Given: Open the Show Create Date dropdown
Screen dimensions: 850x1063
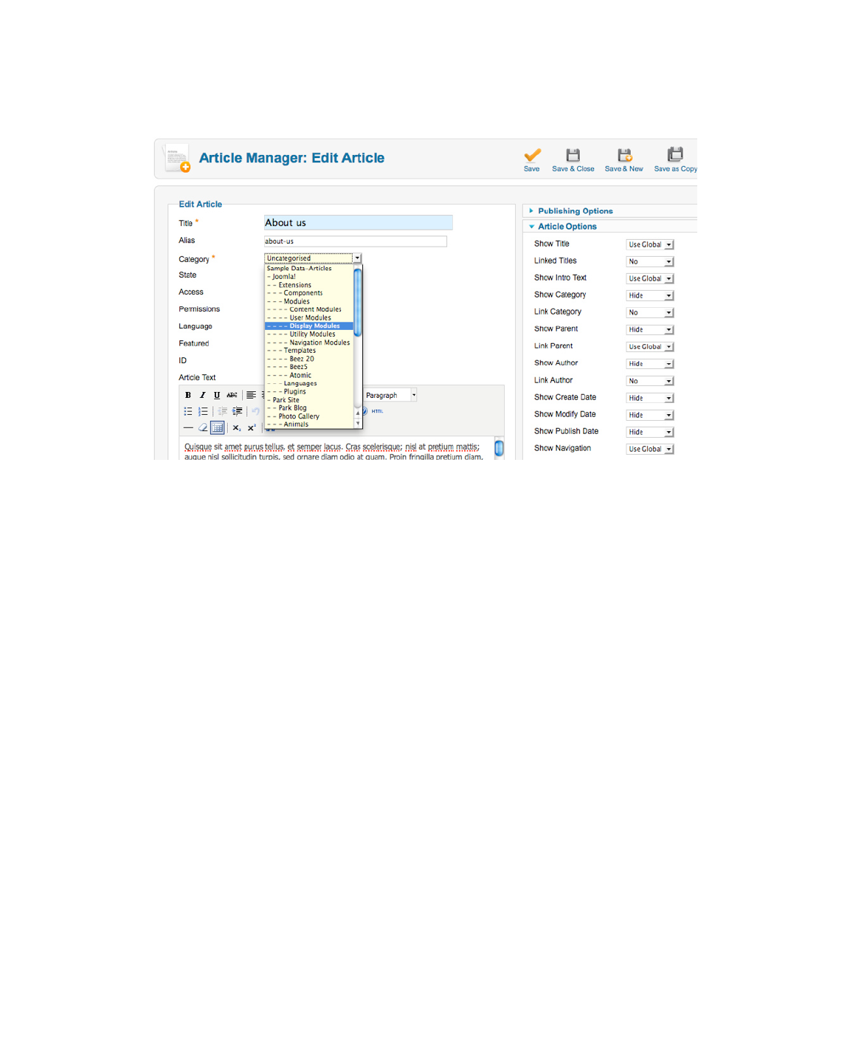Looking at the screenshot, I should click(650, 398).
